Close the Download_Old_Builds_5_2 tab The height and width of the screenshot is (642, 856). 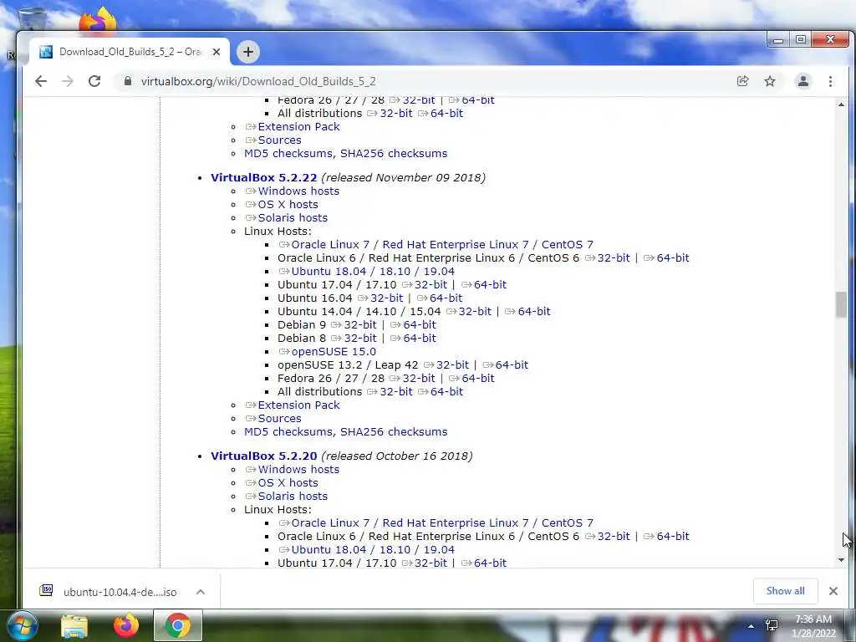(x=217, y=52)
